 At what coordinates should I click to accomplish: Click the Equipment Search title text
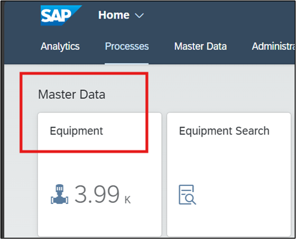(x=224, y=131)
